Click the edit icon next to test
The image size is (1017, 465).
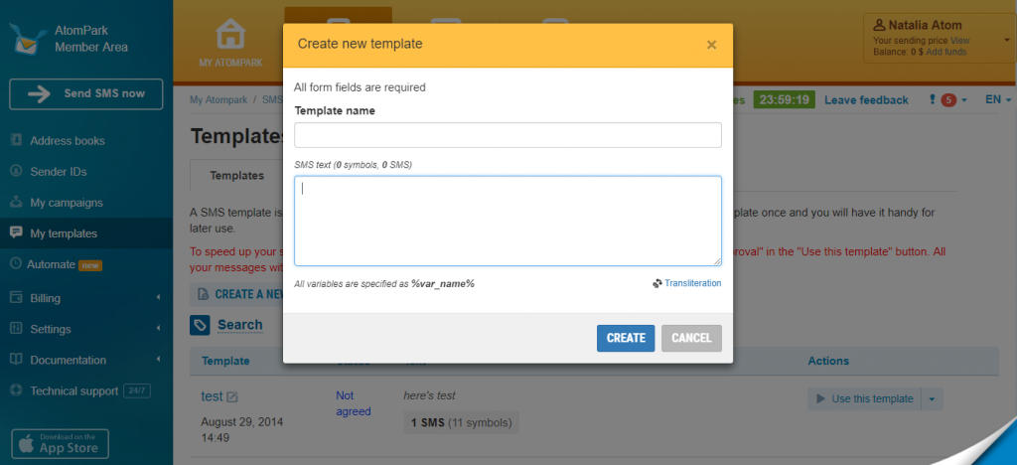click(232, 397)
